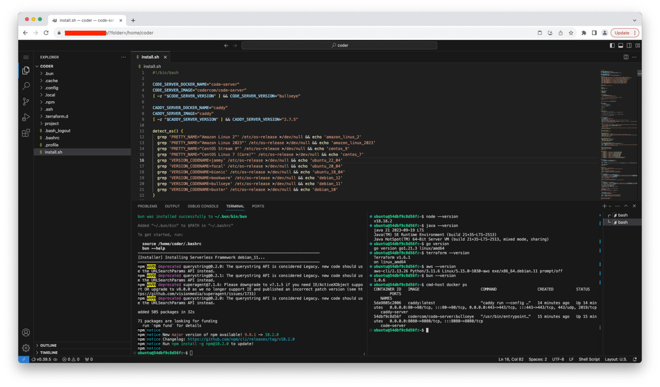The height and width of the screenshot is (387, 660).
Task: Expand the .terraform.d folder
Action: click(x=82, y=116)
